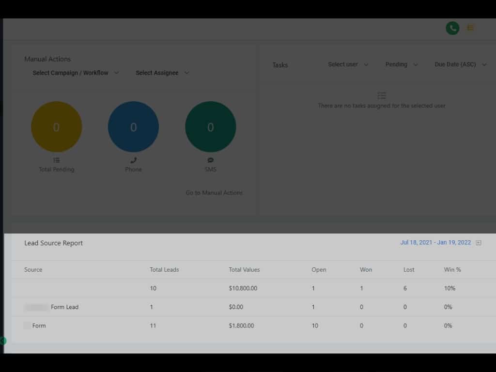The image size is (496, 372).
Task: Click the Phone handset icon under blue circle
Action: [x=133, y=160]
